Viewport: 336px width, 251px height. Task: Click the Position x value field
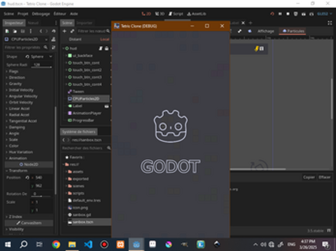42,177
